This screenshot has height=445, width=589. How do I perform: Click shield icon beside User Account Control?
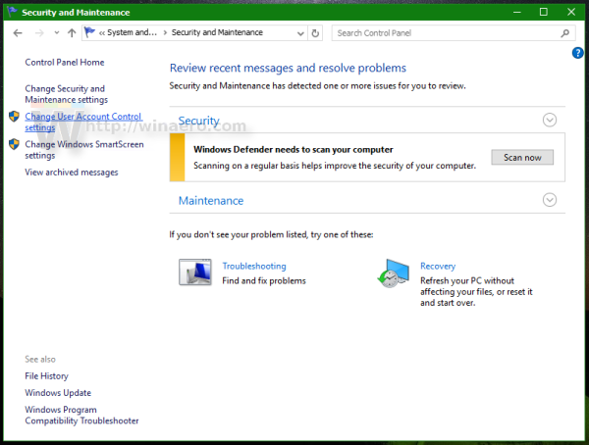(14, 117)
